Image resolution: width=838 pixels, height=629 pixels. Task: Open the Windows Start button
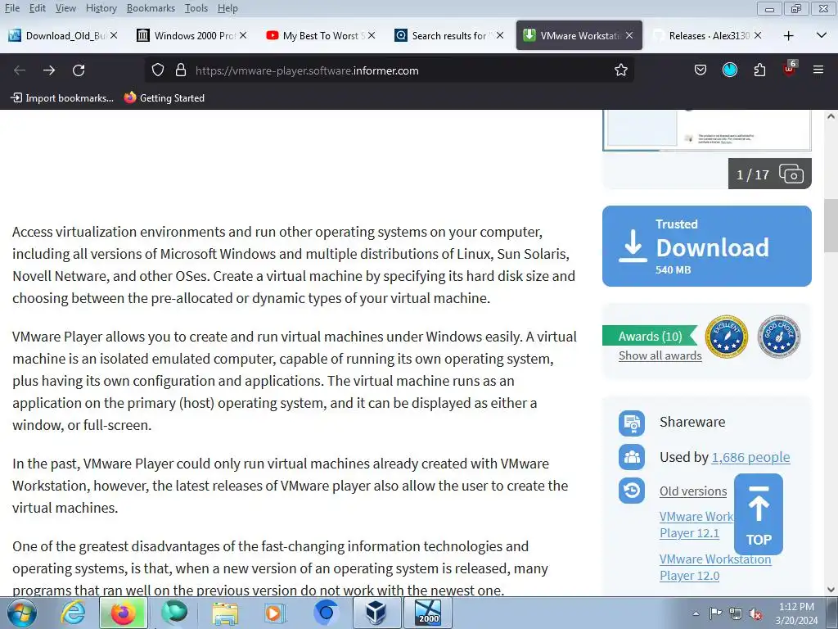tap(21, 613)
